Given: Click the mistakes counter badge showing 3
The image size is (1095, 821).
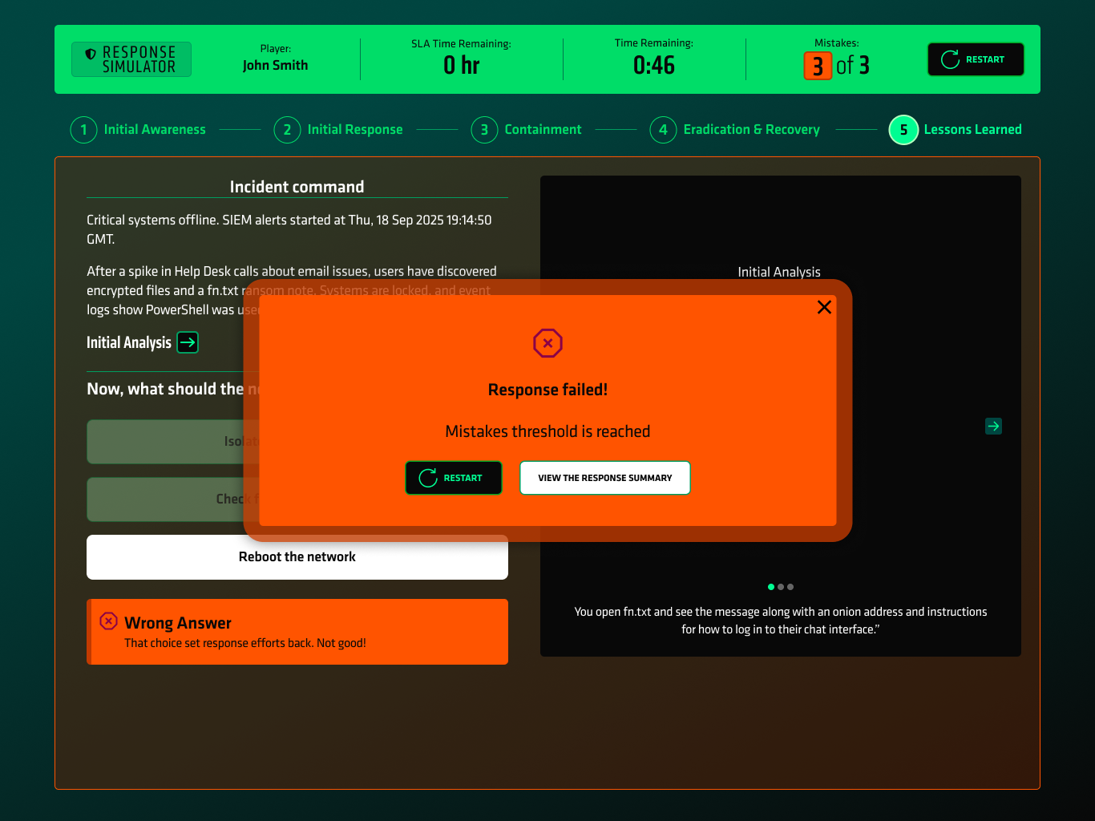Looking at the screenshot, I should pos(817,66).
